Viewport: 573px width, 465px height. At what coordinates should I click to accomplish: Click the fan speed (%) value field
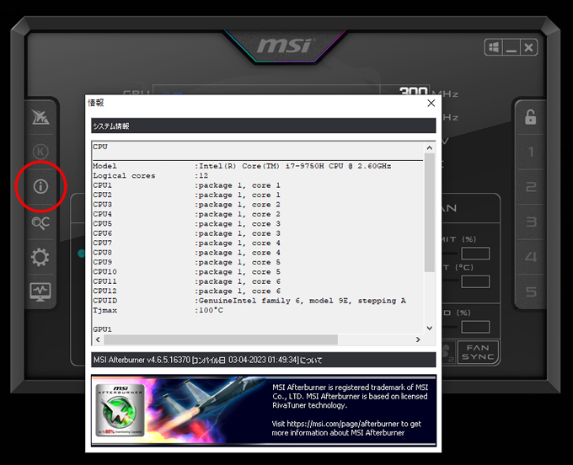click(475, 327)
